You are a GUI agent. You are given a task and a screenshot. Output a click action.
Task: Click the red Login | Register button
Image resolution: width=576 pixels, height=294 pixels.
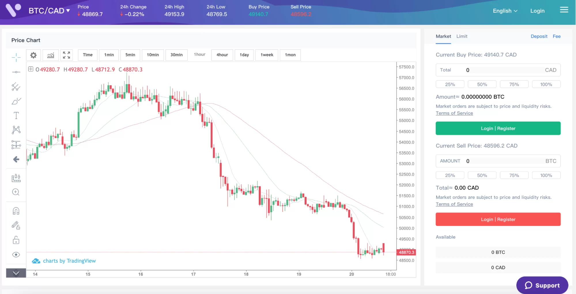pyautogui.click(x=498, y=219)
